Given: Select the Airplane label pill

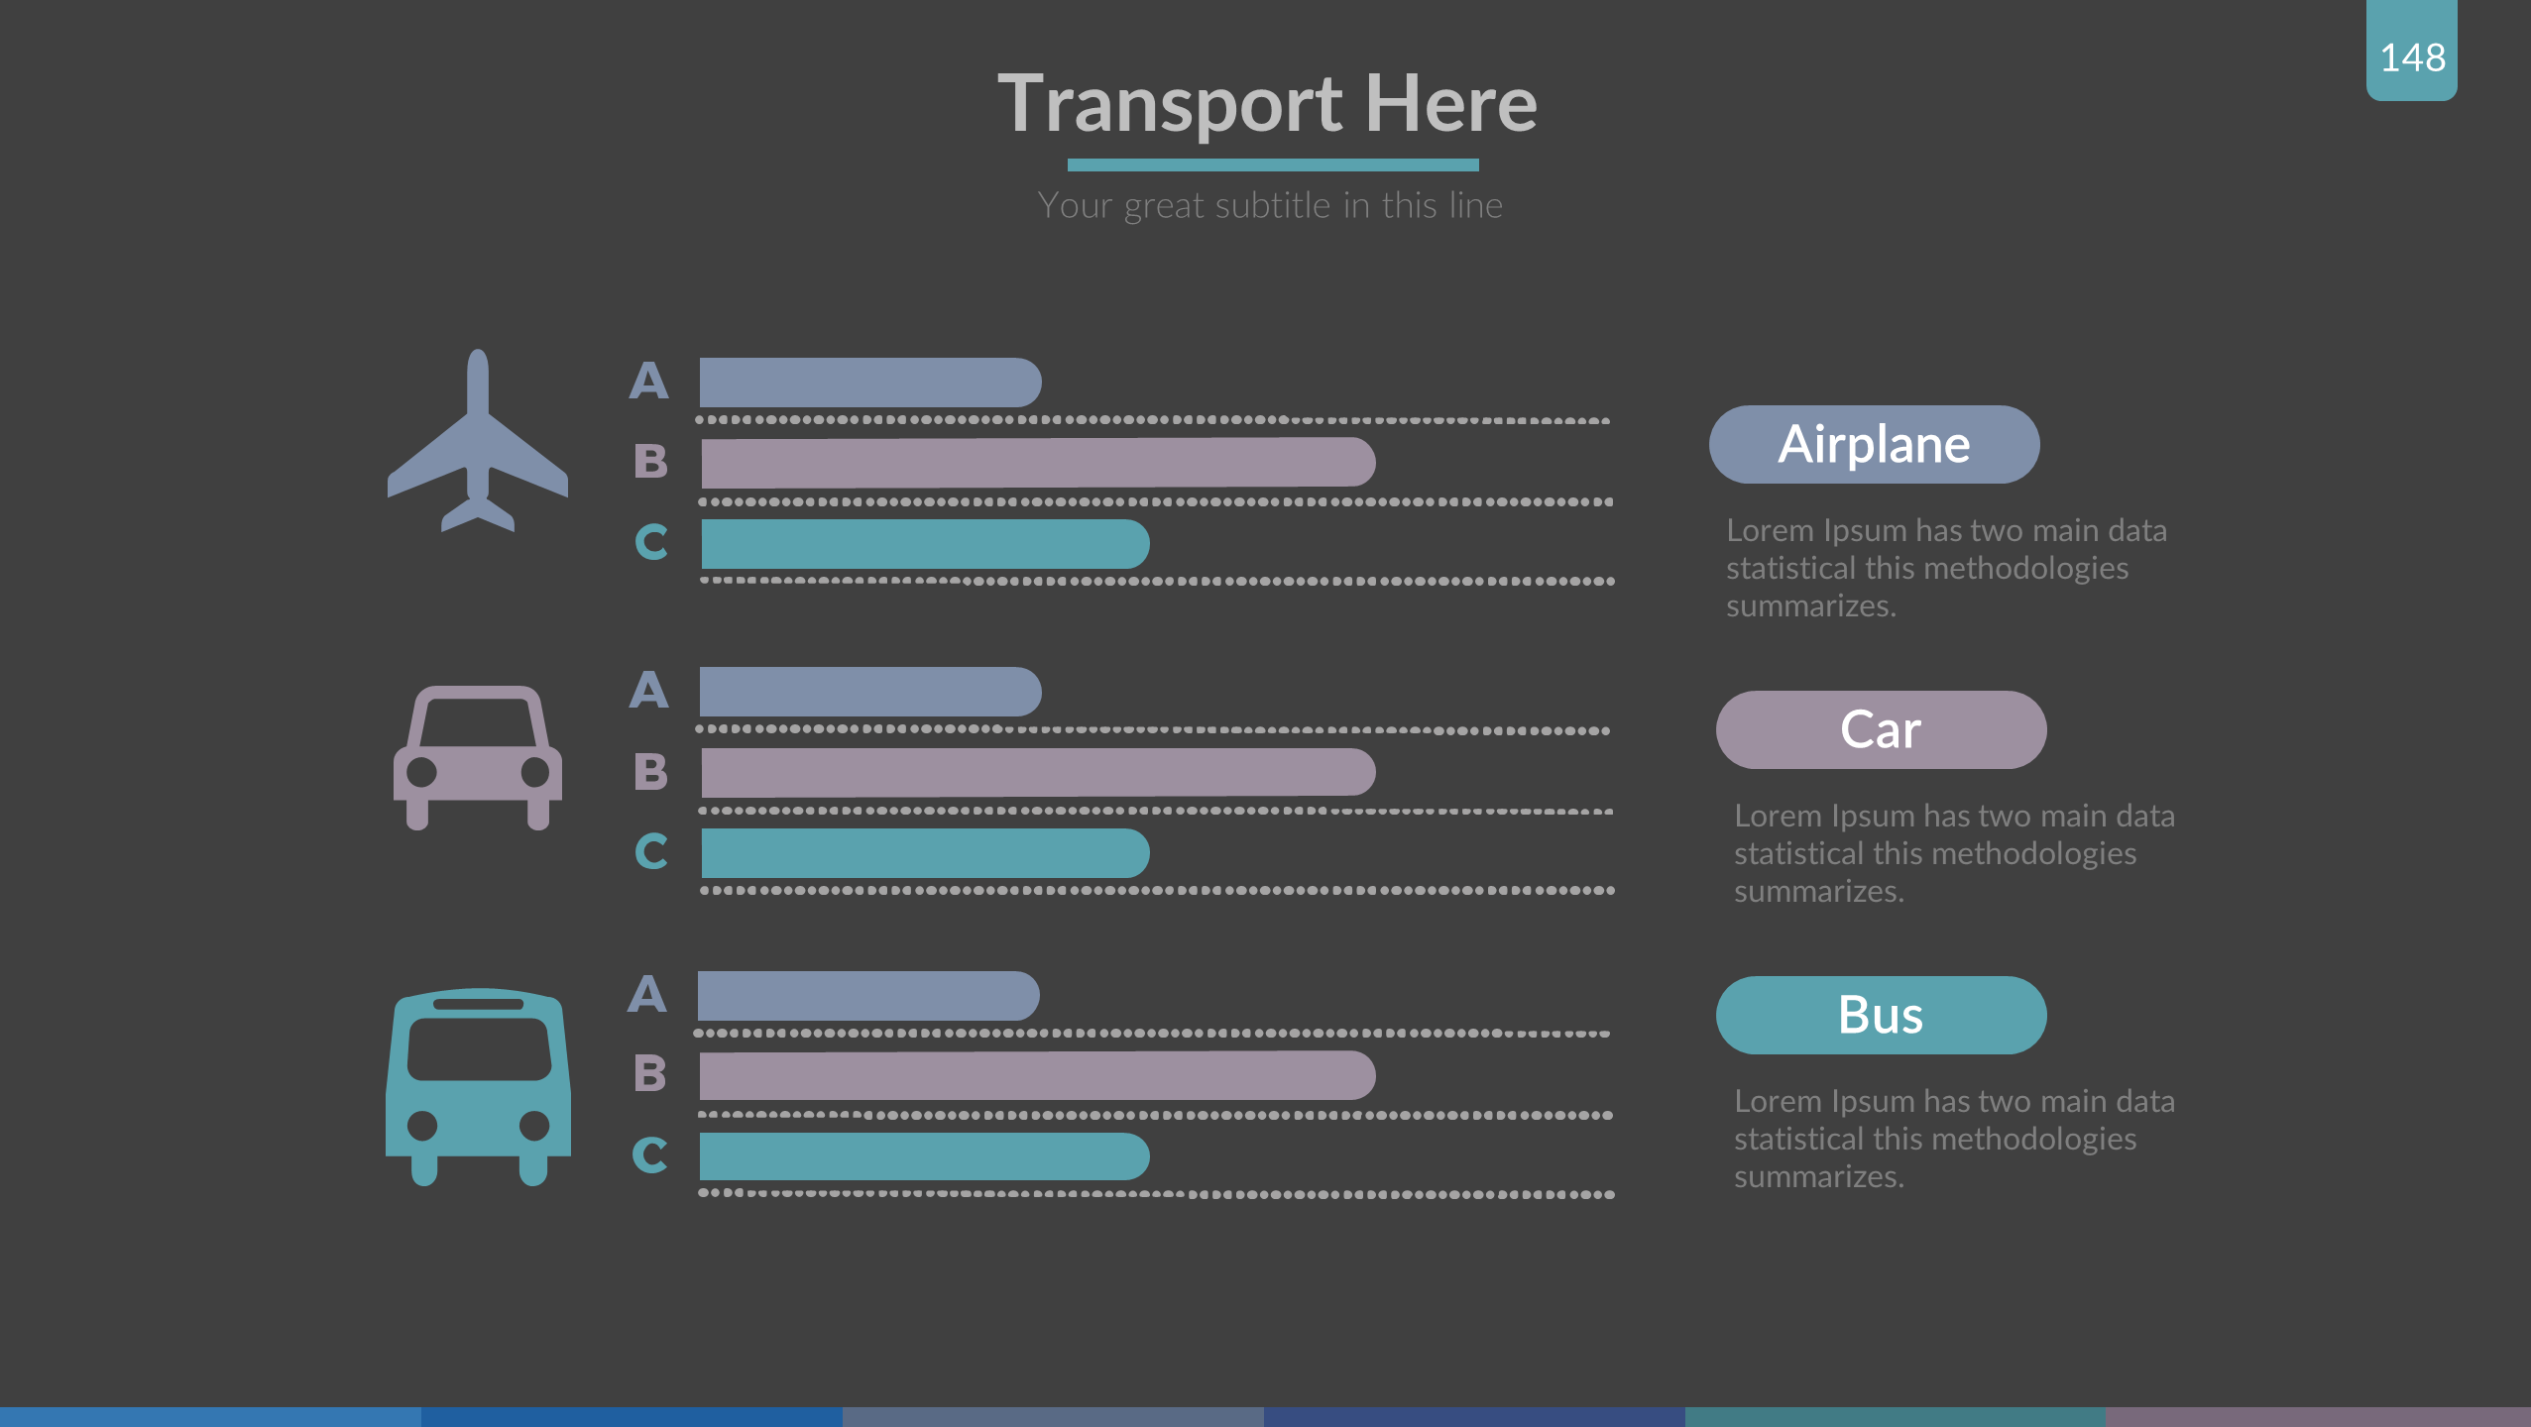Looking at the screenshot, I should 1874,444.
